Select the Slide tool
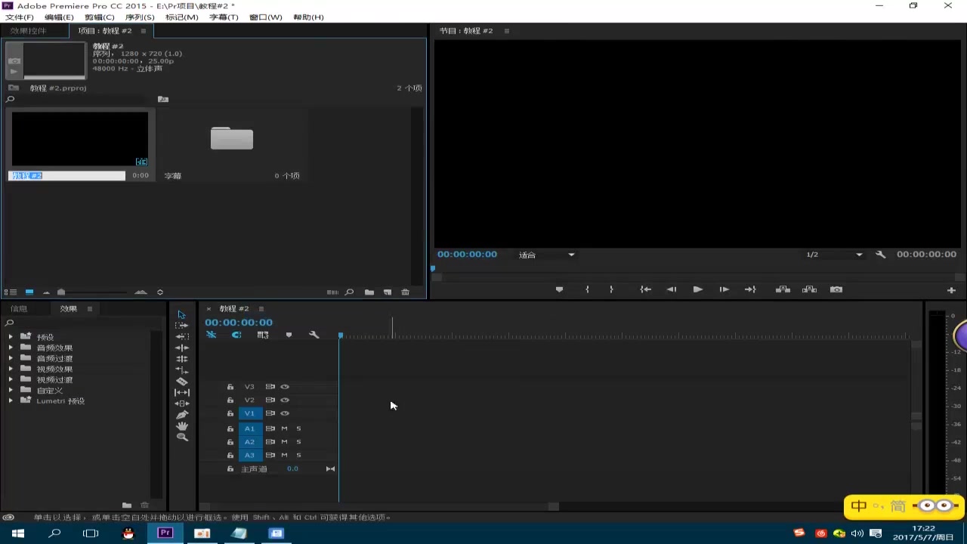This screenshot has height=544, width=967. pyautogui.click(x=181, y=403)
